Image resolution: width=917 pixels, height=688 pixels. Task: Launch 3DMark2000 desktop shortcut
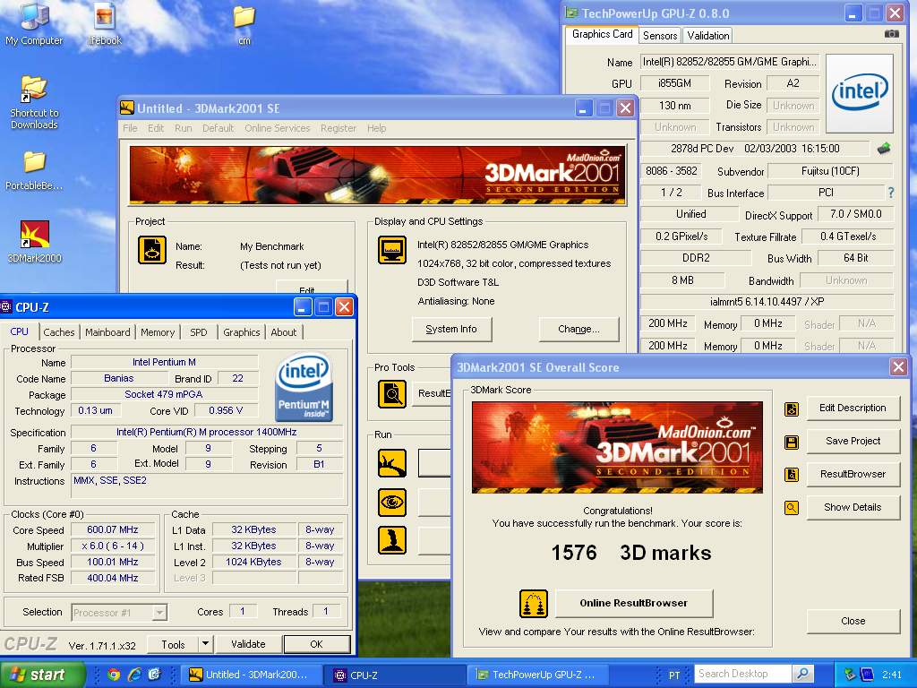coord(34,241)
